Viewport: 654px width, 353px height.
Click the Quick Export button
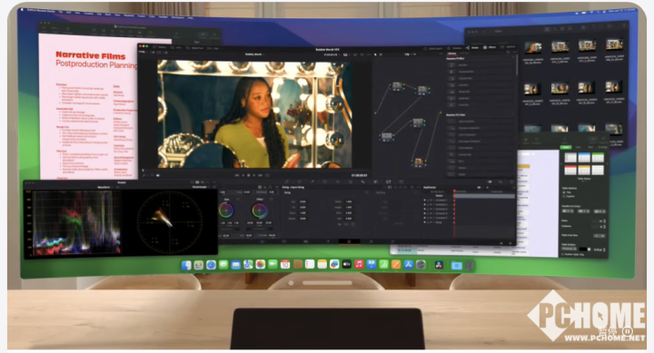tap(432, 48)
